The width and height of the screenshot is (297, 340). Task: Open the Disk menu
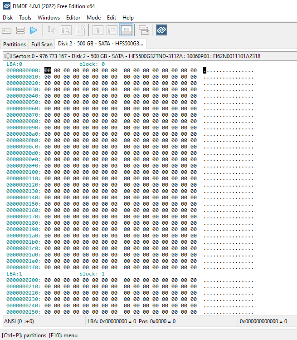click(8, 18)
